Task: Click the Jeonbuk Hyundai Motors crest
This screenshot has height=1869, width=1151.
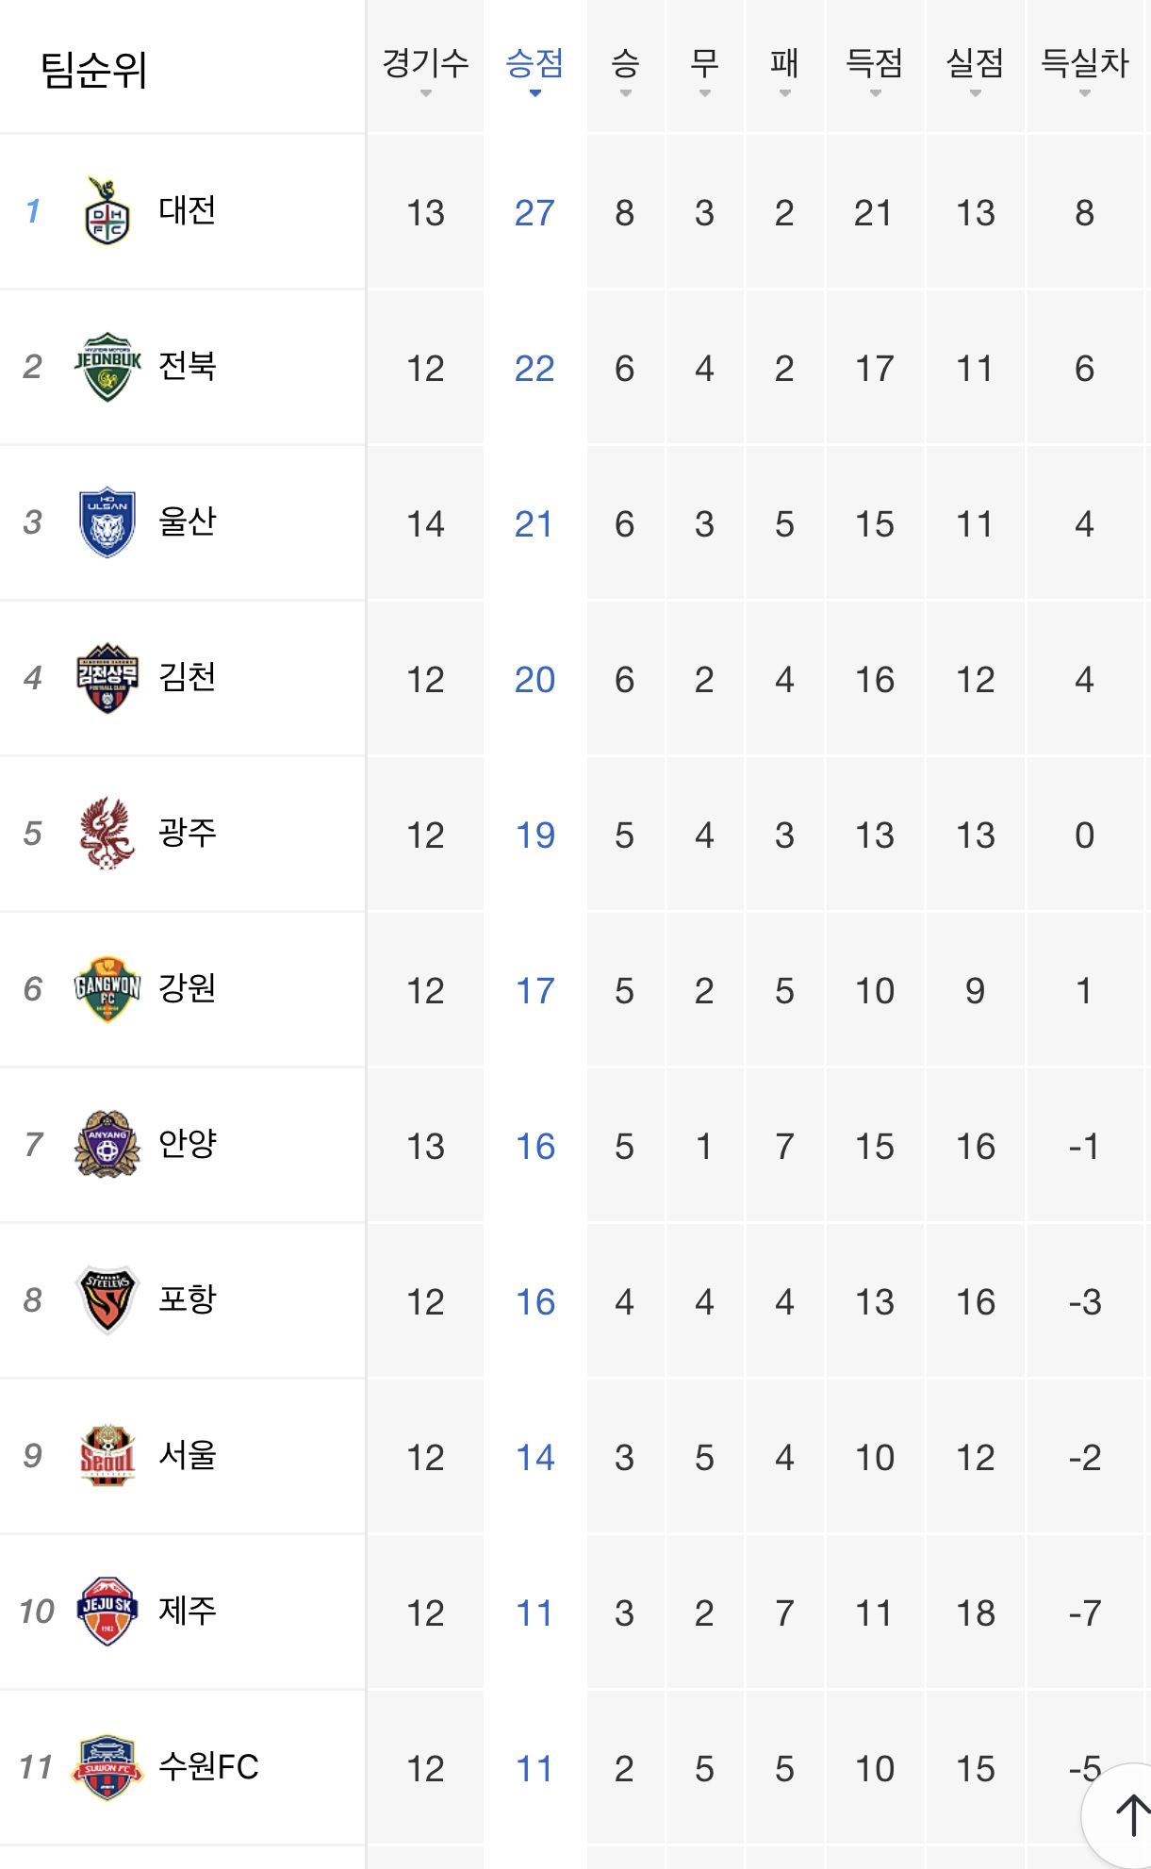Action: [107, 367]
